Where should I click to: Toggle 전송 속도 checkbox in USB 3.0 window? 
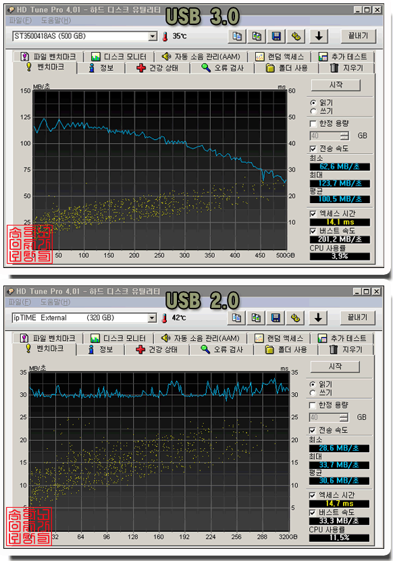coord(313,149)
